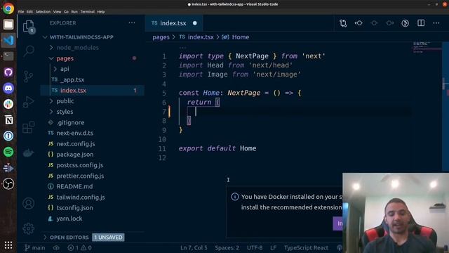This screenshot has width=449, height=253.
Task: Place cursor on code line 11 export default Home
Action: [217, 148]
